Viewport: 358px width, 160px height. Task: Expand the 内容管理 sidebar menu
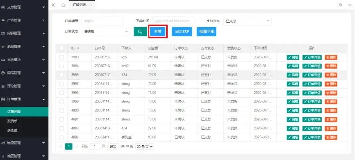point(24,33)
